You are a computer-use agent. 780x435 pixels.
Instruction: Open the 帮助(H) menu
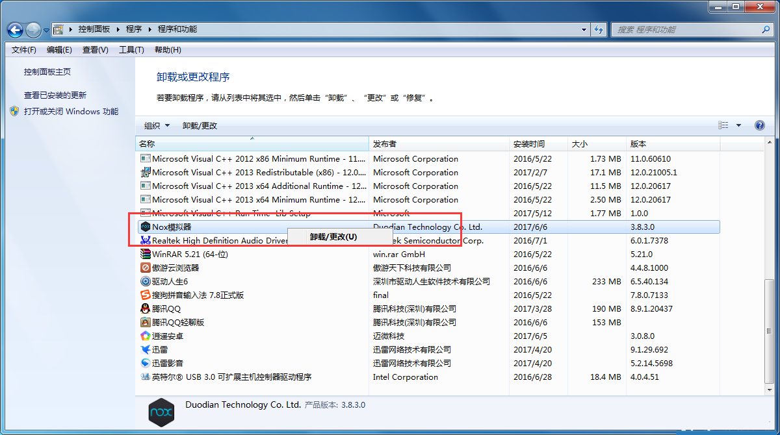(x=168, y=50)
